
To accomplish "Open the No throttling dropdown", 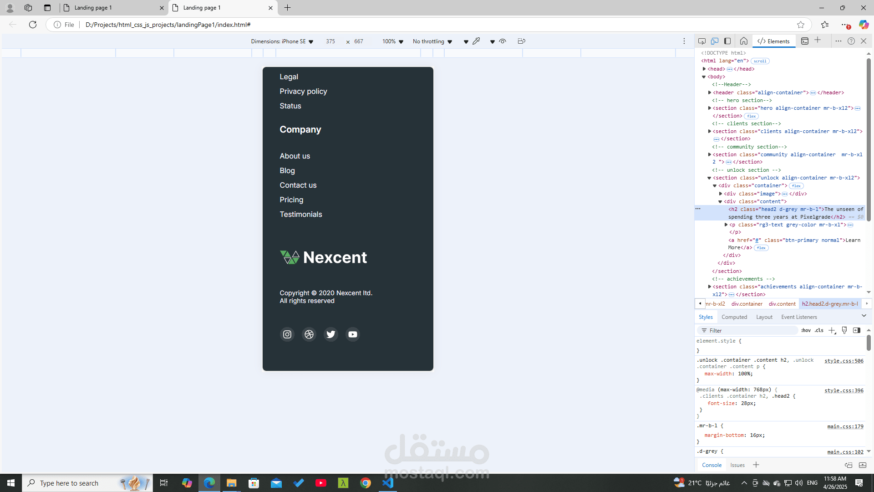I will tap(432, 41).
